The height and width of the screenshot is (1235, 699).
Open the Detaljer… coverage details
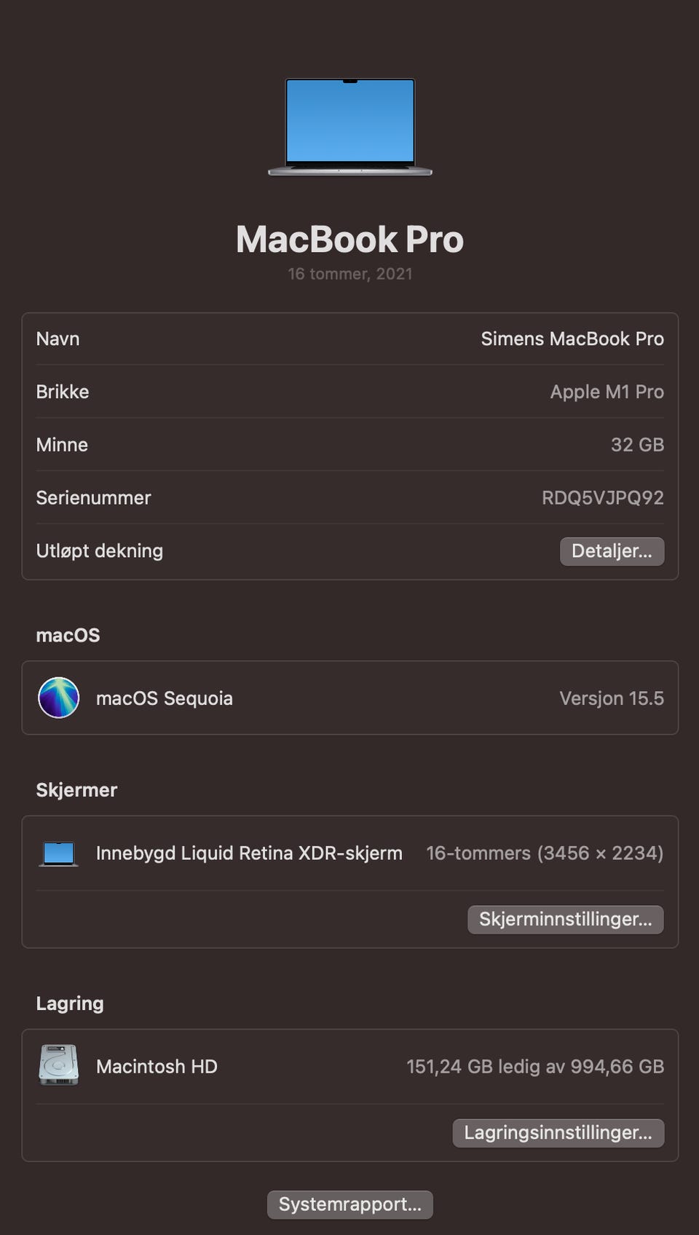click(x=612, y=551)
